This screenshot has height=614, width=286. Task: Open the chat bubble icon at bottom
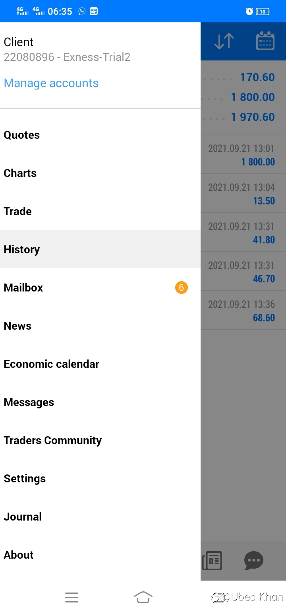coord(254,561)
